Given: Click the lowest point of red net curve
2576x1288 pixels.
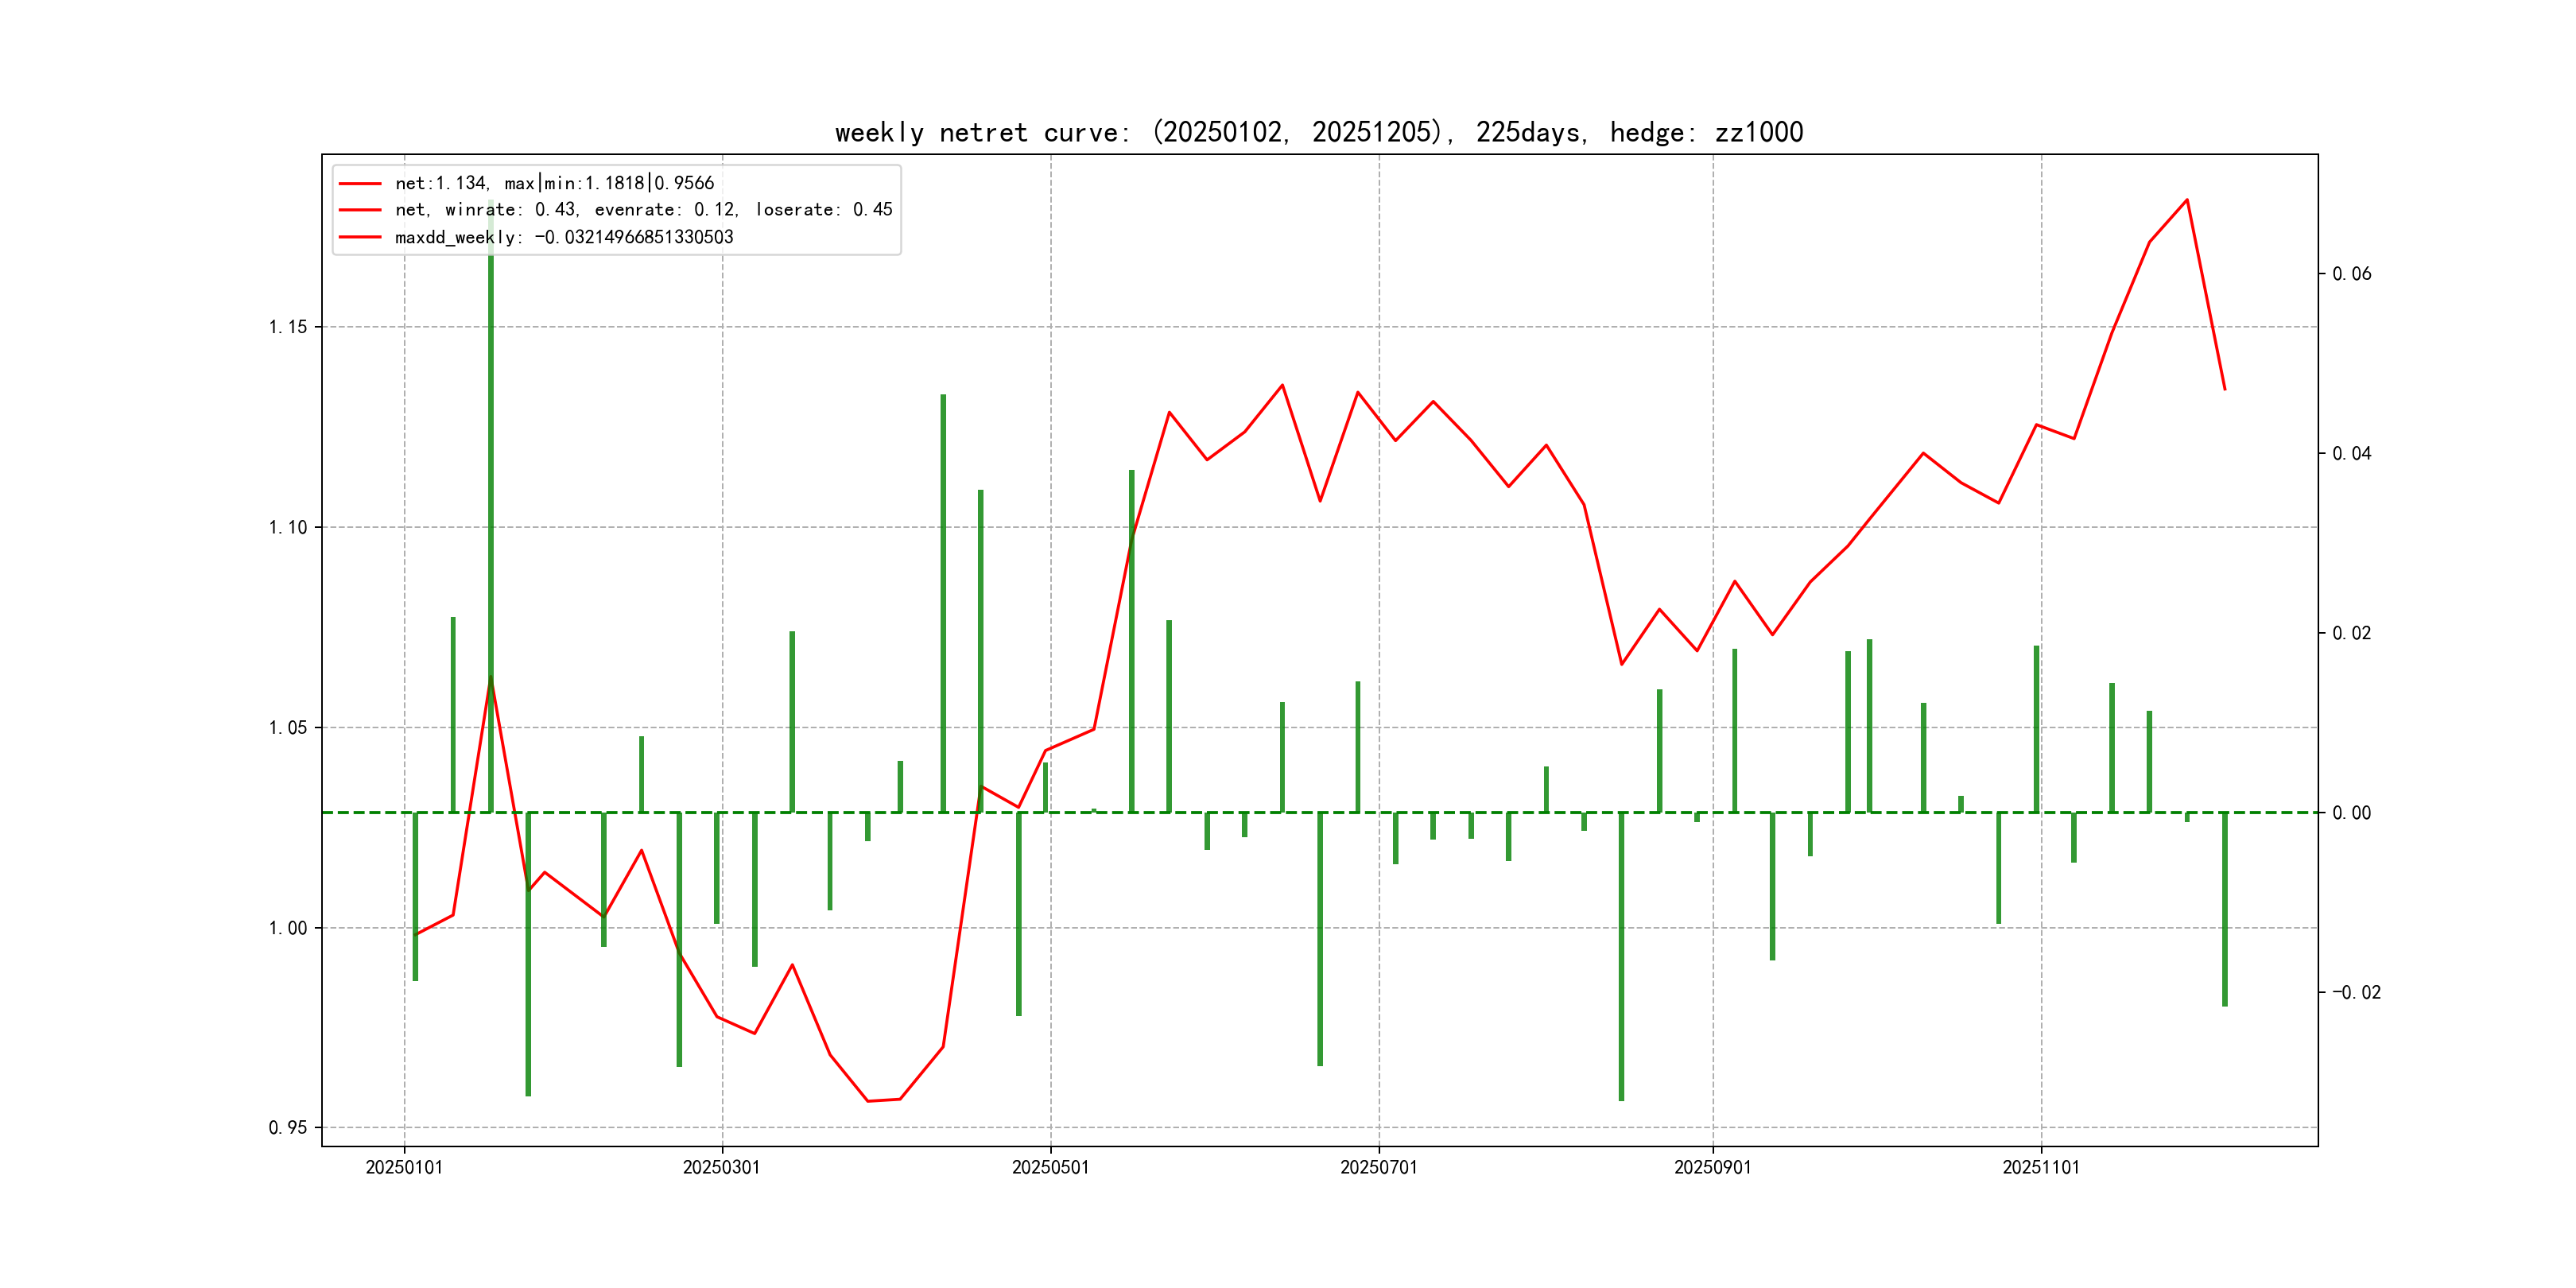Looking at the screenshot, I should (868, 1101).
